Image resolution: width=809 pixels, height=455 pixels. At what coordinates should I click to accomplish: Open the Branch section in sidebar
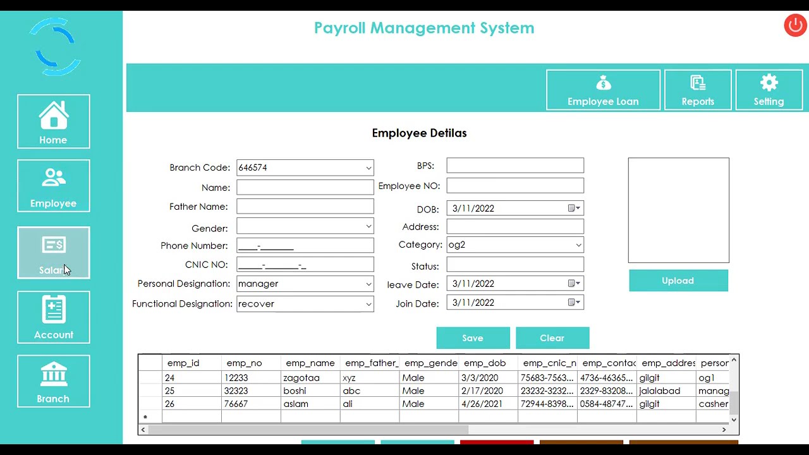click(x=54, y=381)
